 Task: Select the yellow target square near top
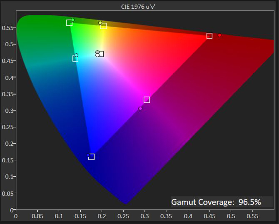(104, 26)
